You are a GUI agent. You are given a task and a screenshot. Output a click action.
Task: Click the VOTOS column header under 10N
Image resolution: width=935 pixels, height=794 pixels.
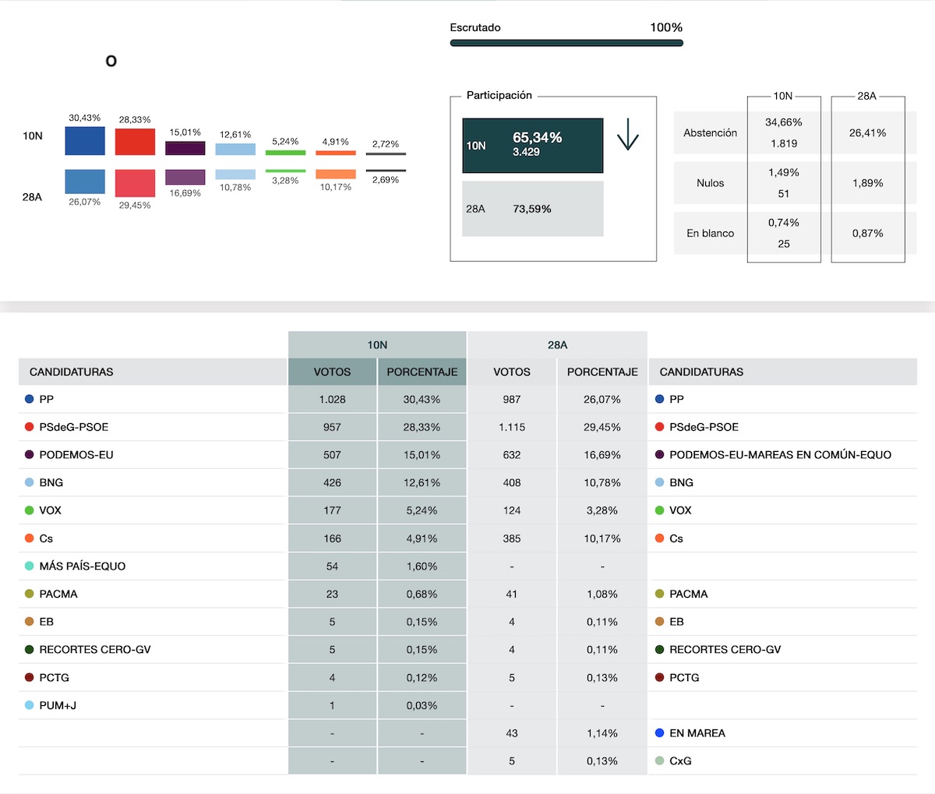(332, 372)
